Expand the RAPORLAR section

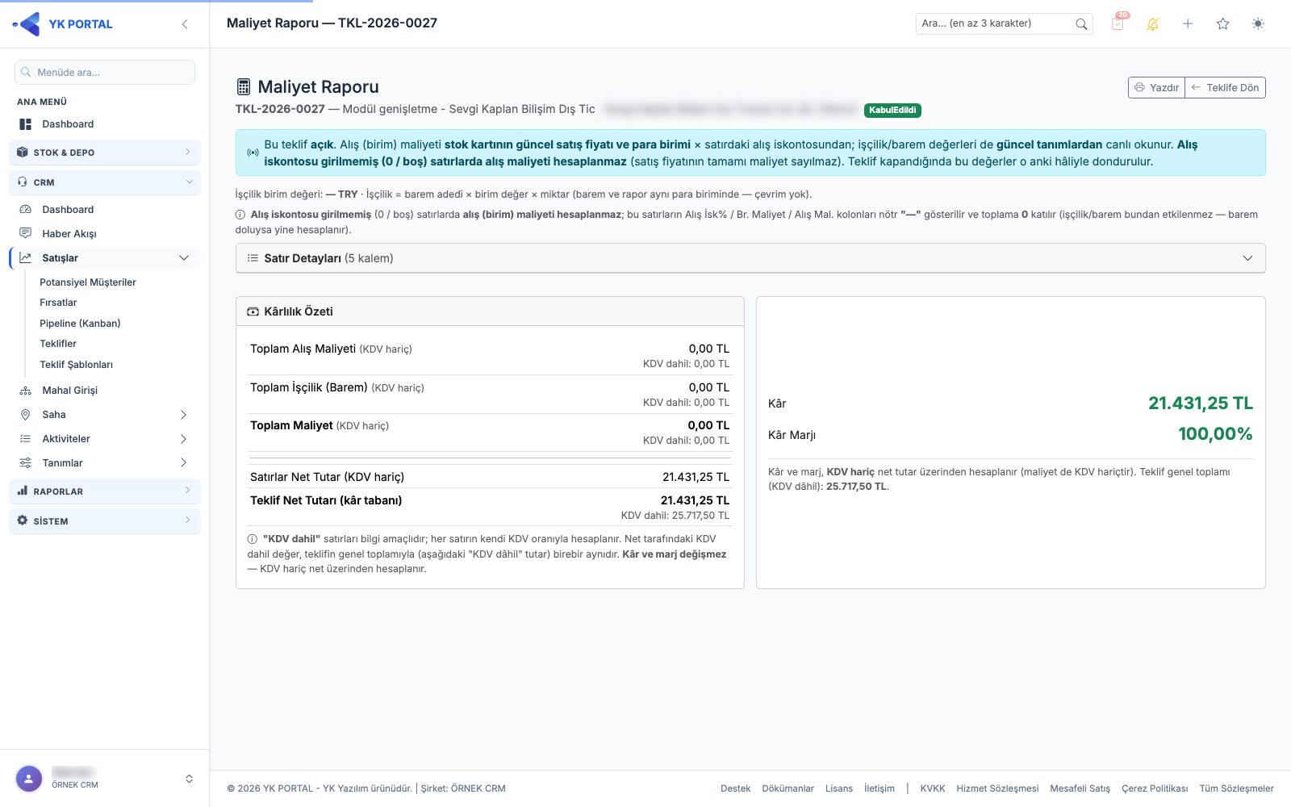click(105, 491)
